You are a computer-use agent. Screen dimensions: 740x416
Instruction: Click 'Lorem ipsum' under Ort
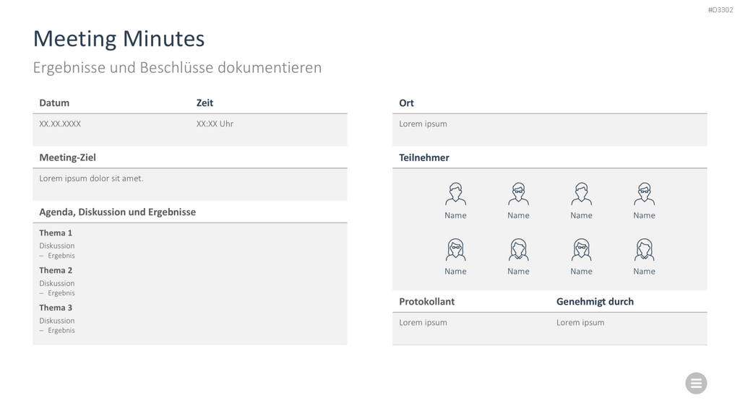pyautogui.click(x=423, y=124)
